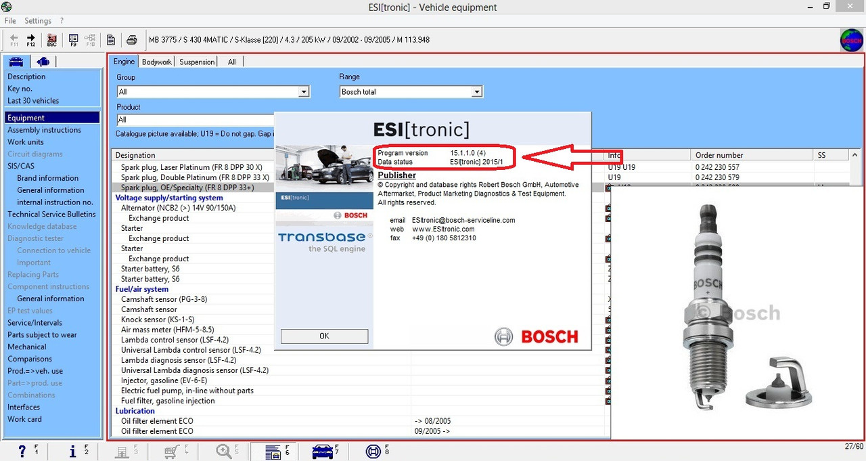The image size is (866, 461).
Task: Switch to the All tab
Action: pos(231,62)
